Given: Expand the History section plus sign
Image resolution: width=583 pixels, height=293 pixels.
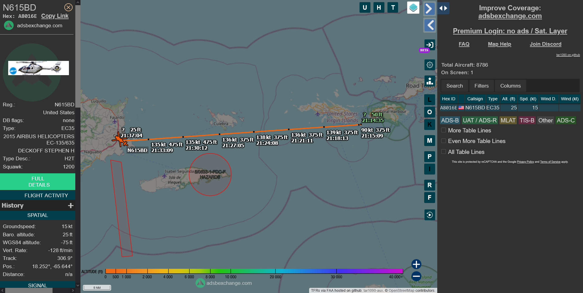Looking at the screenshot, I should (71, 206).
